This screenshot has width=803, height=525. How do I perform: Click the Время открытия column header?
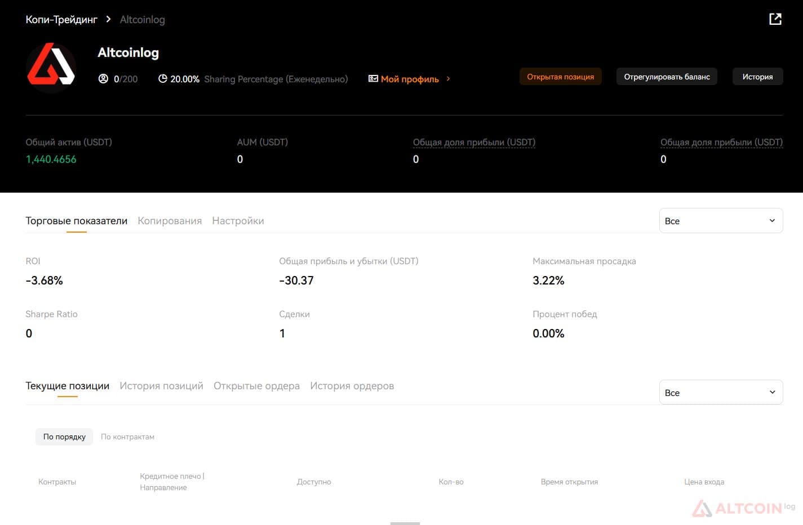click(569, 482)
